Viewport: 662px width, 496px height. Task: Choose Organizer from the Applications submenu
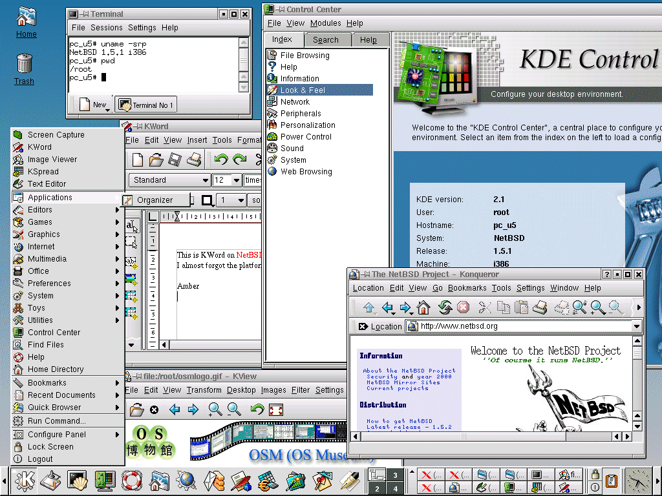[x=156, y=200]
